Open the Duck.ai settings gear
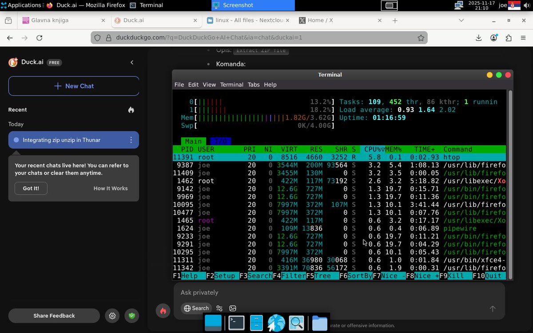533x333 pixels. tap(112, 316)
